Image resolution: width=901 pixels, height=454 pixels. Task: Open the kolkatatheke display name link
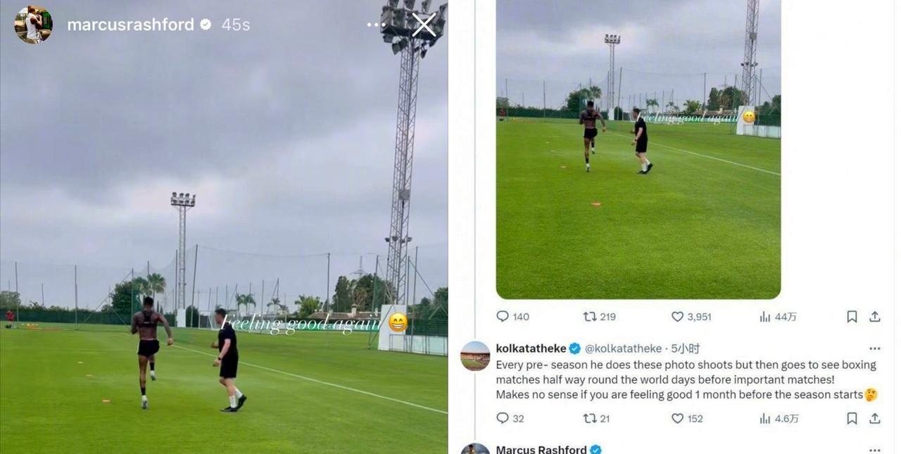(531, 348)
